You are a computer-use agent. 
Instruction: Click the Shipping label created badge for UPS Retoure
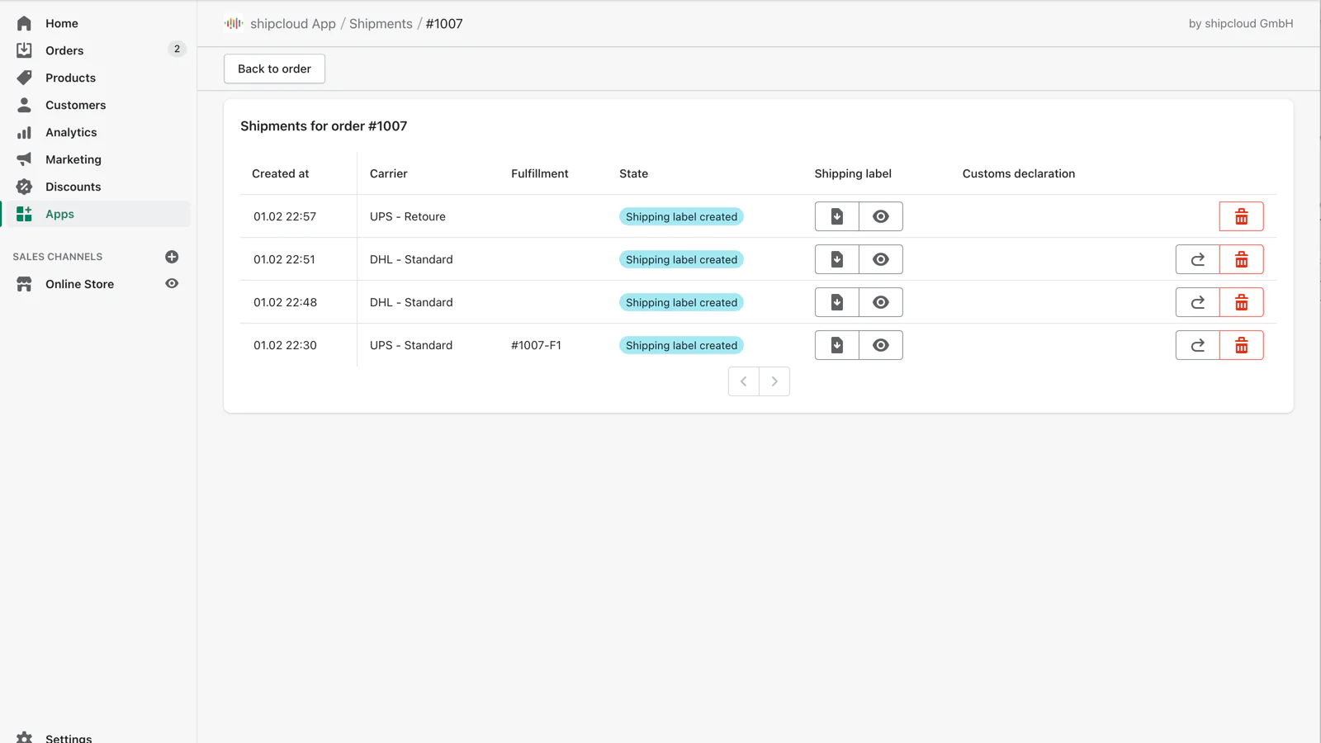click(x=681, y=216)
